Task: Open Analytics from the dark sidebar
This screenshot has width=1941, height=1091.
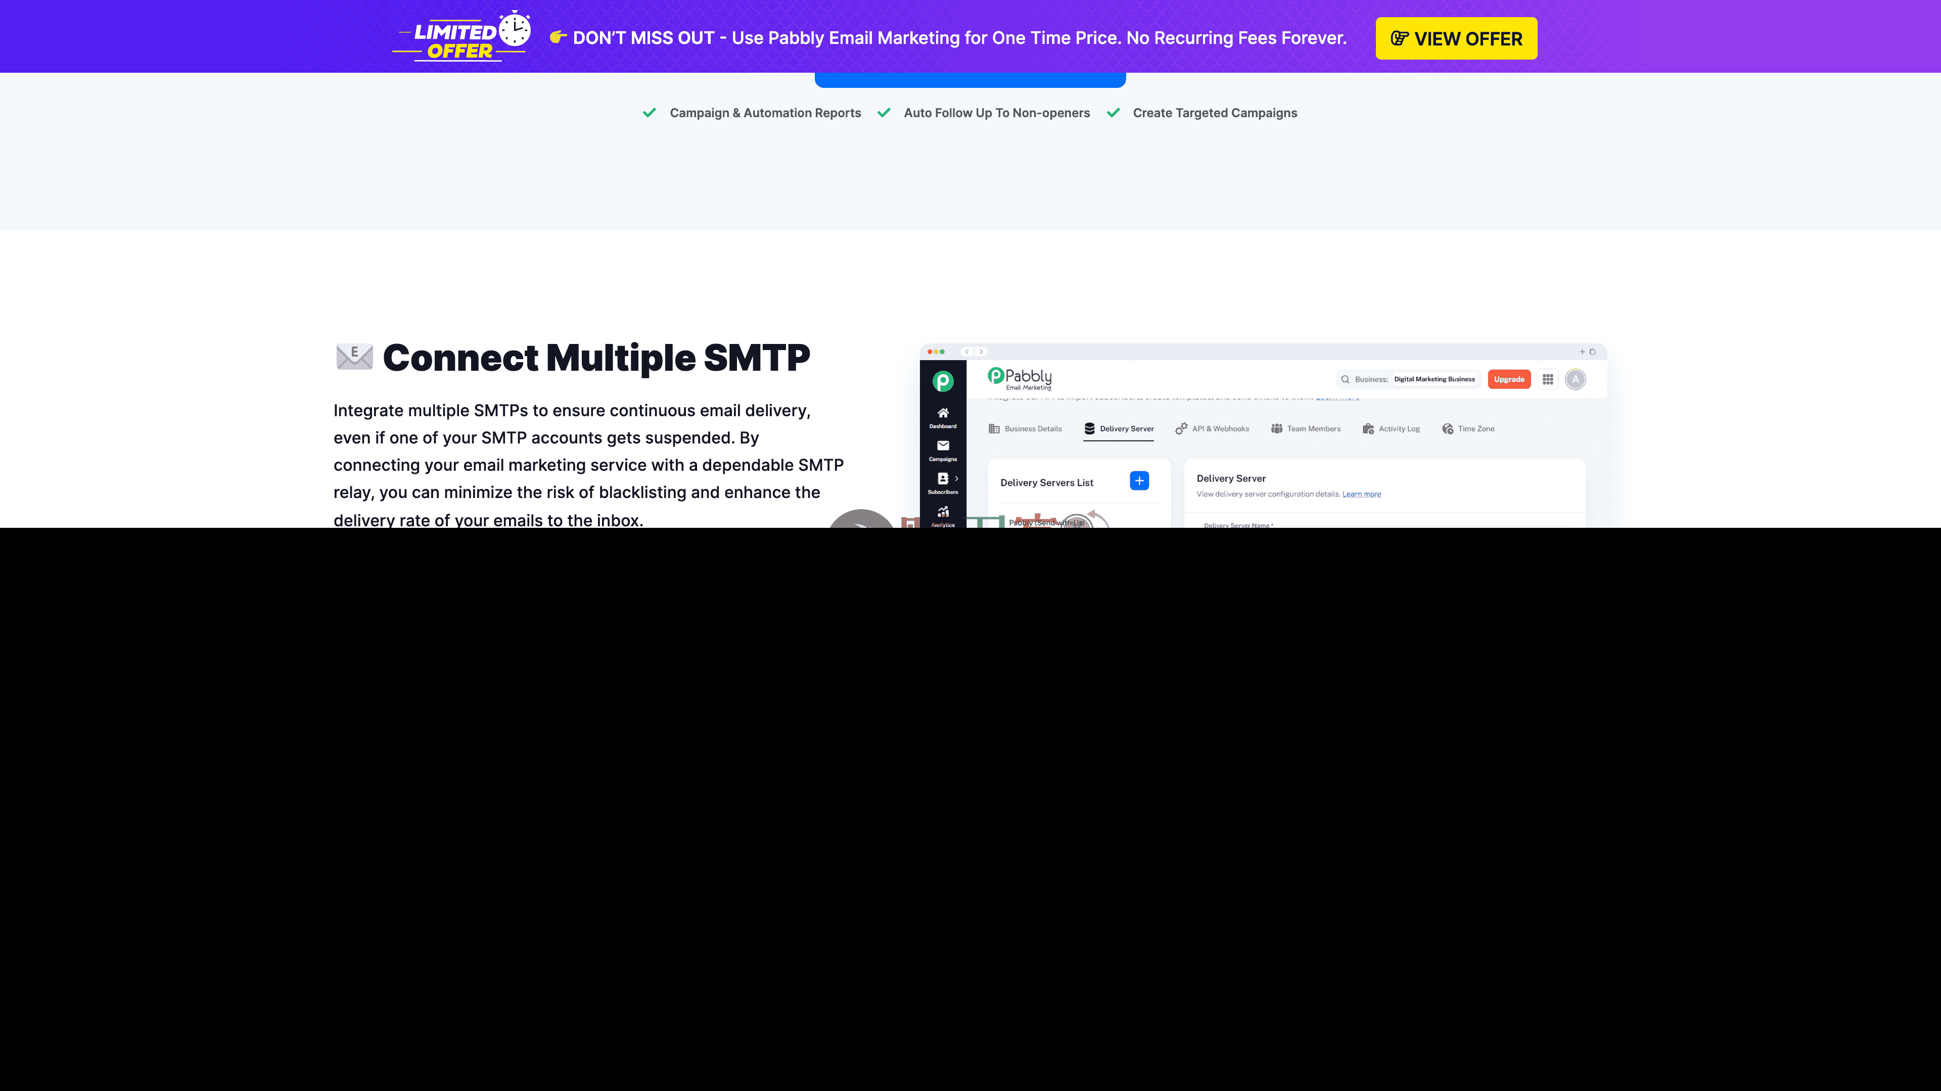Action: tap(943, 517)
